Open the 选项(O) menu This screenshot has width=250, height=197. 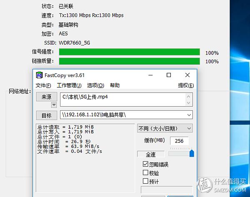[95, 85]
